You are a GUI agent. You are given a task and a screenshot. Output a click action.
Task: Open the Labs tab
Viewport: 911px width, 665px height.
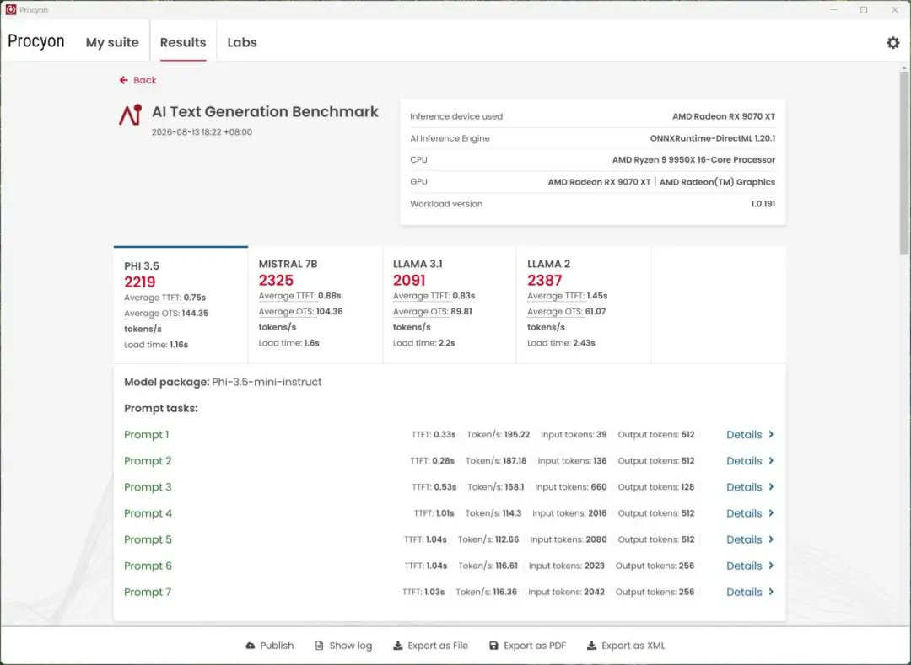pos(242,42)
